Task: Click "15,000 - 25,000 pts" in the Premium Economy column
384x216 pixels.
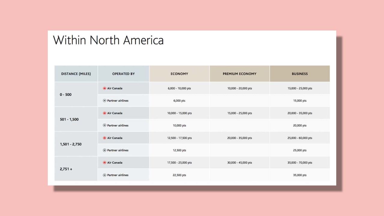Action: coord(239,113)
